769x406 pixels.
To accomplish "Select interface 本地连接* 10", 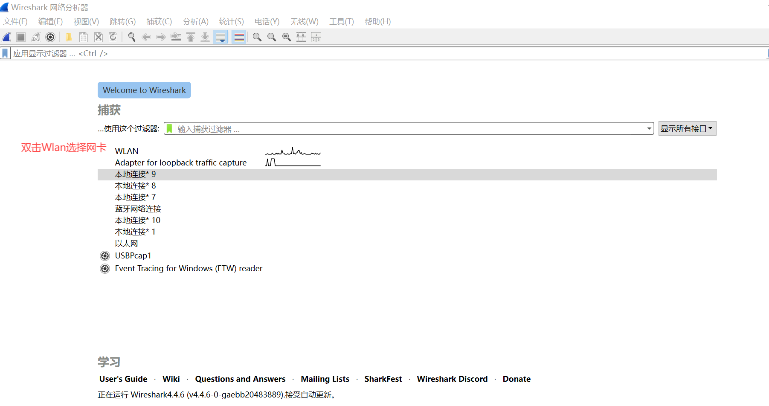I will coord(407,220).
